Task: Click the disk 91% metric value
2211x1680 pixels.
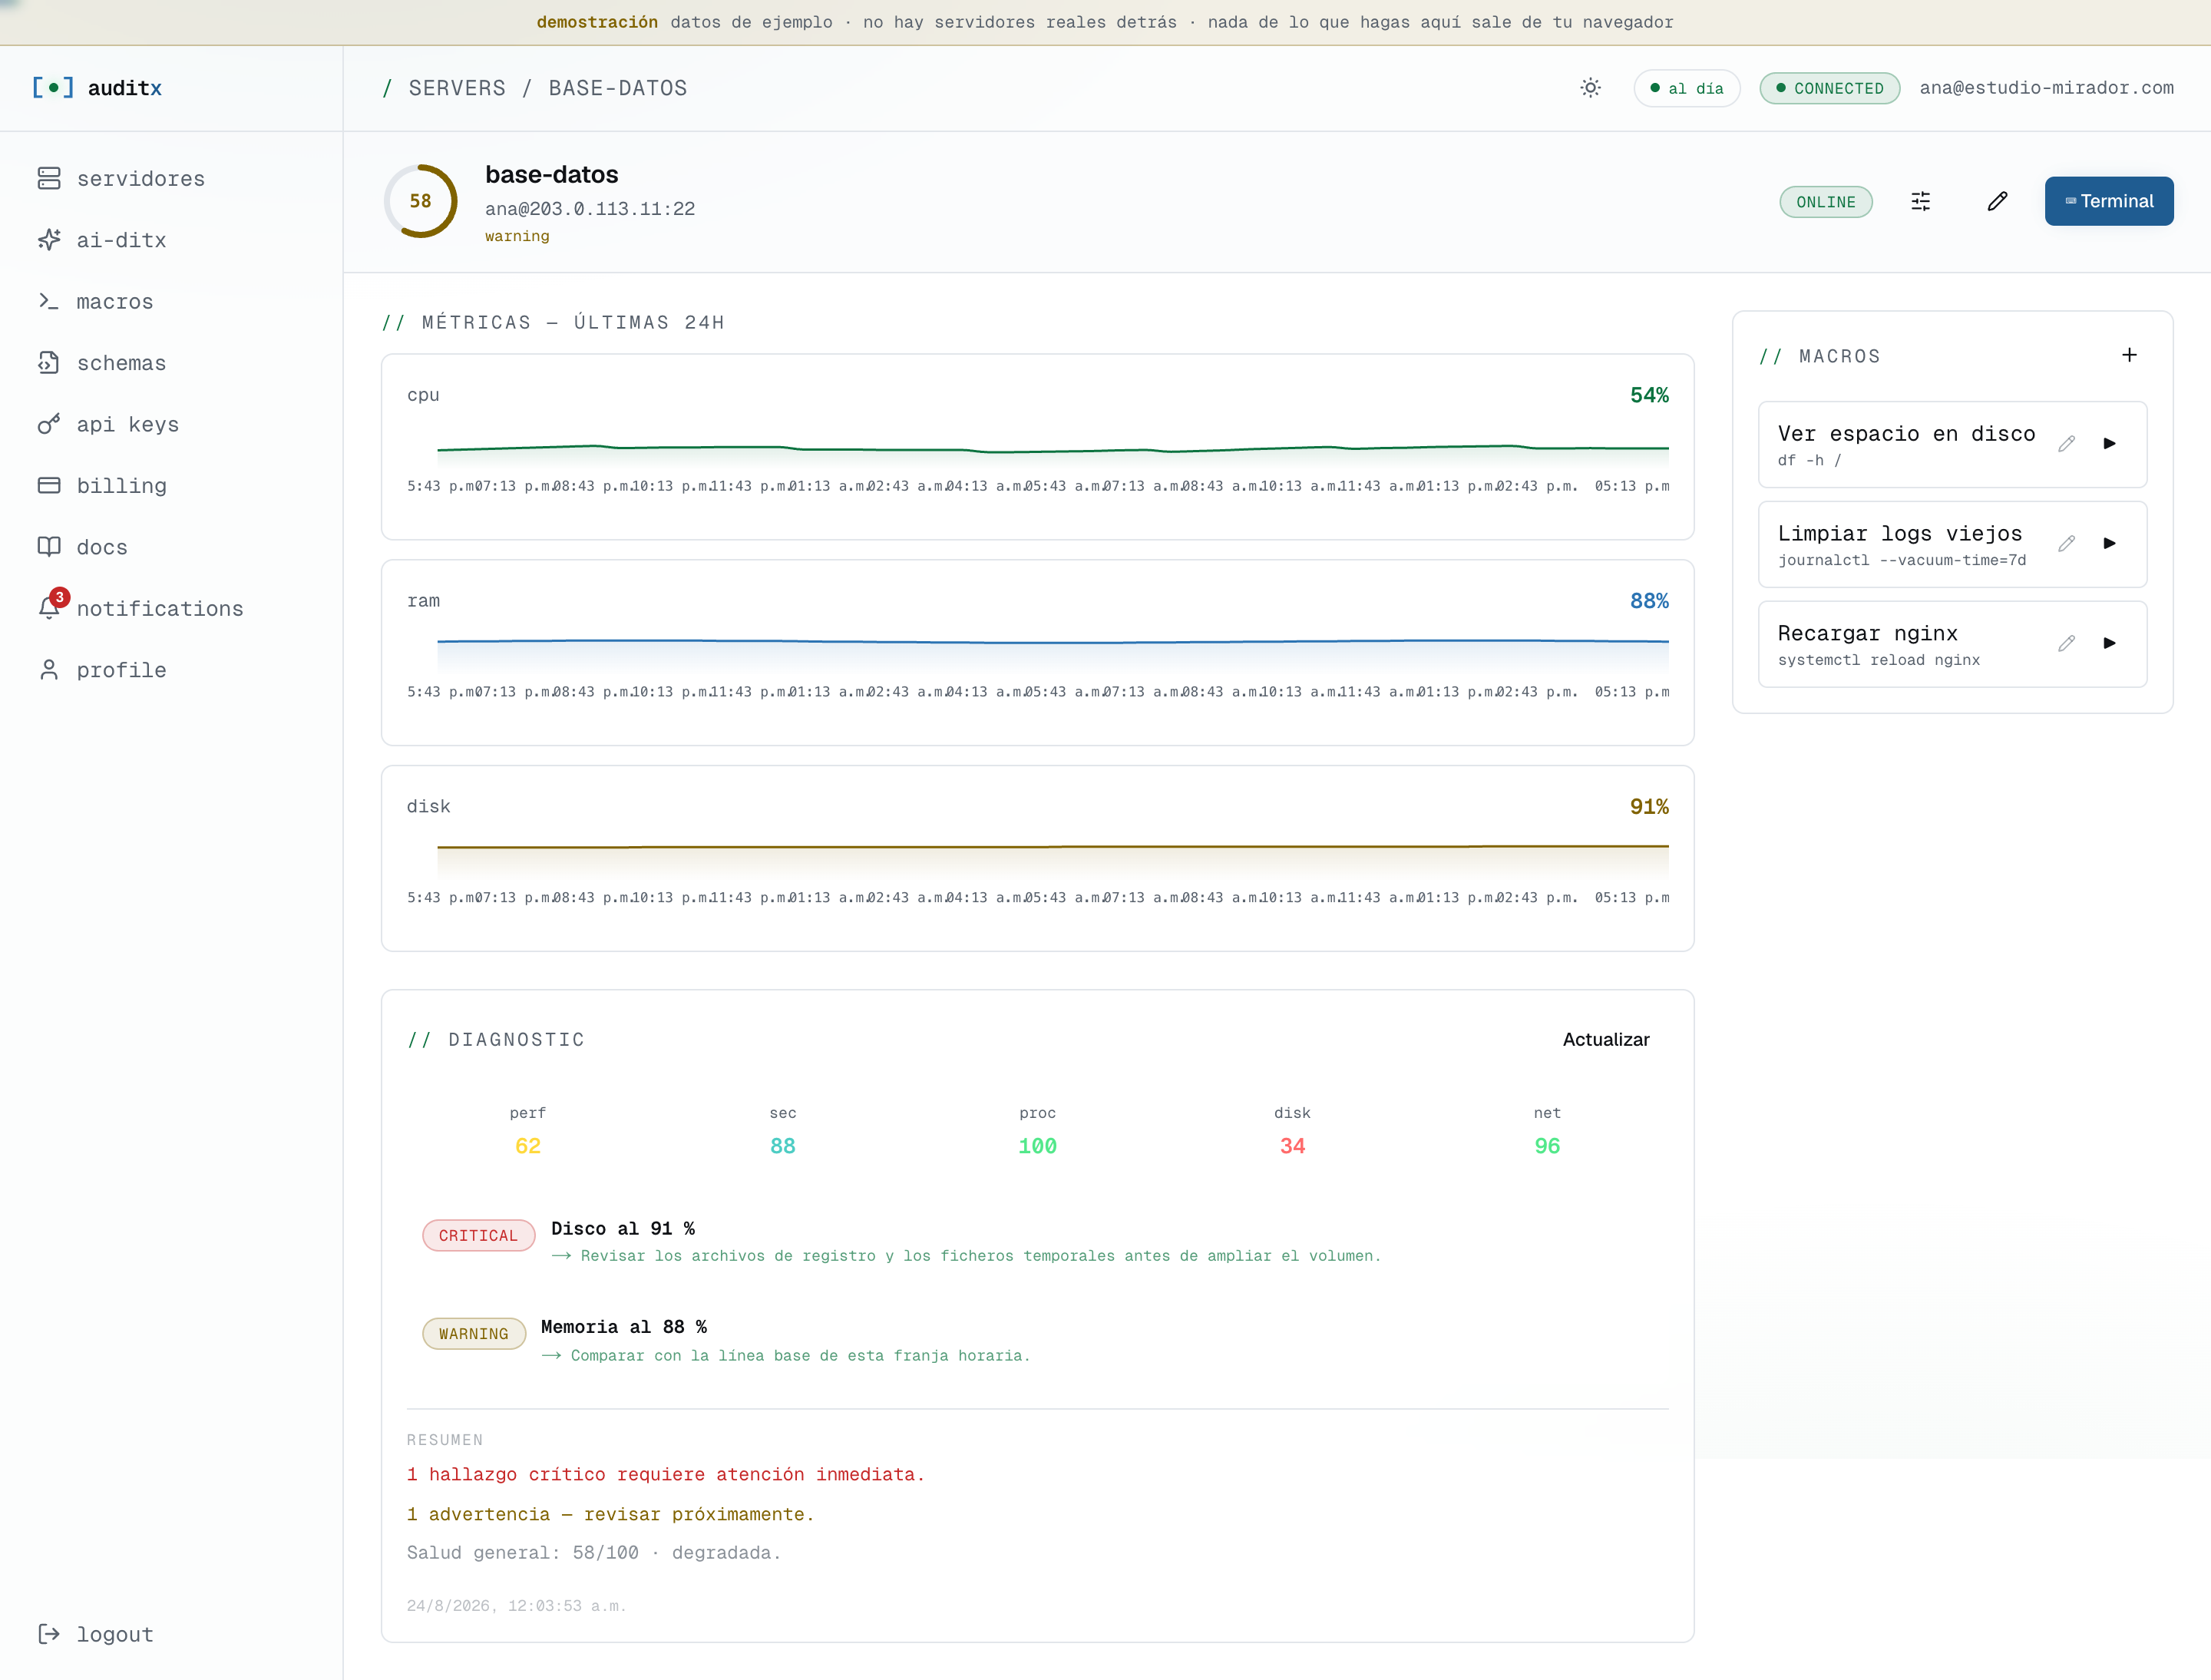Action: coord(1648,806)
